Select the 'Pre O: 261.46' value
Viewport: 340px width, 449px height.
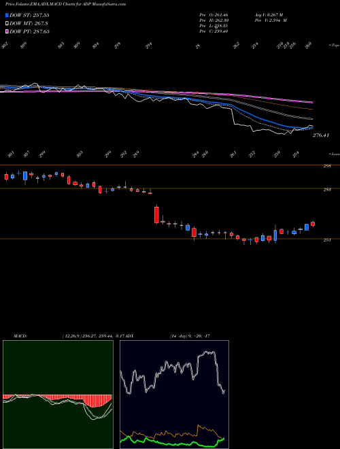(x=214, y=14)
